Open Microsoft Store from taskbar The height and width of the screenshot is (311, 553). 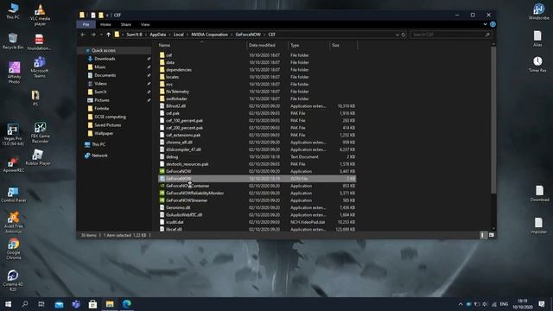point(92,304)
